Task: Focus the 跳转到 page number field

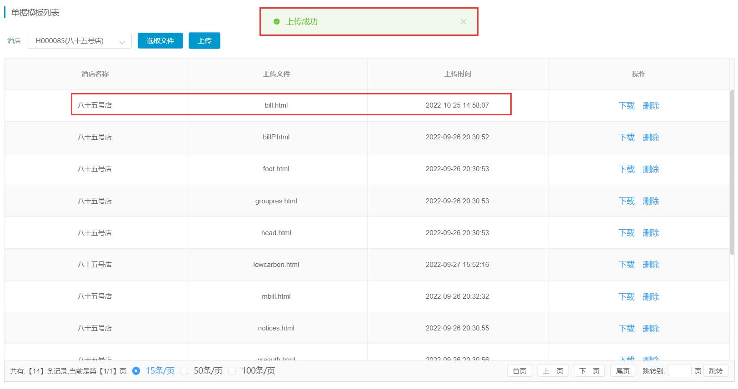Action: click(679, 371)
